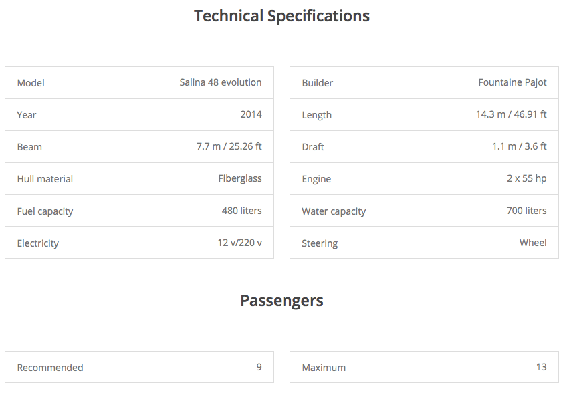Click the Fuel capacity label

point(45,211)
